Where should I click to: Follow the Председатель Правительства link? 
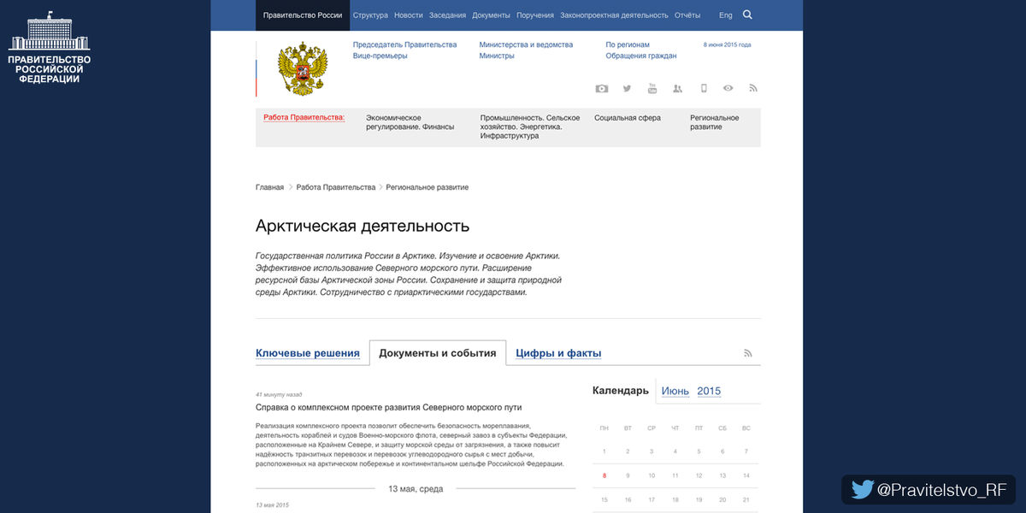[405, 44]
